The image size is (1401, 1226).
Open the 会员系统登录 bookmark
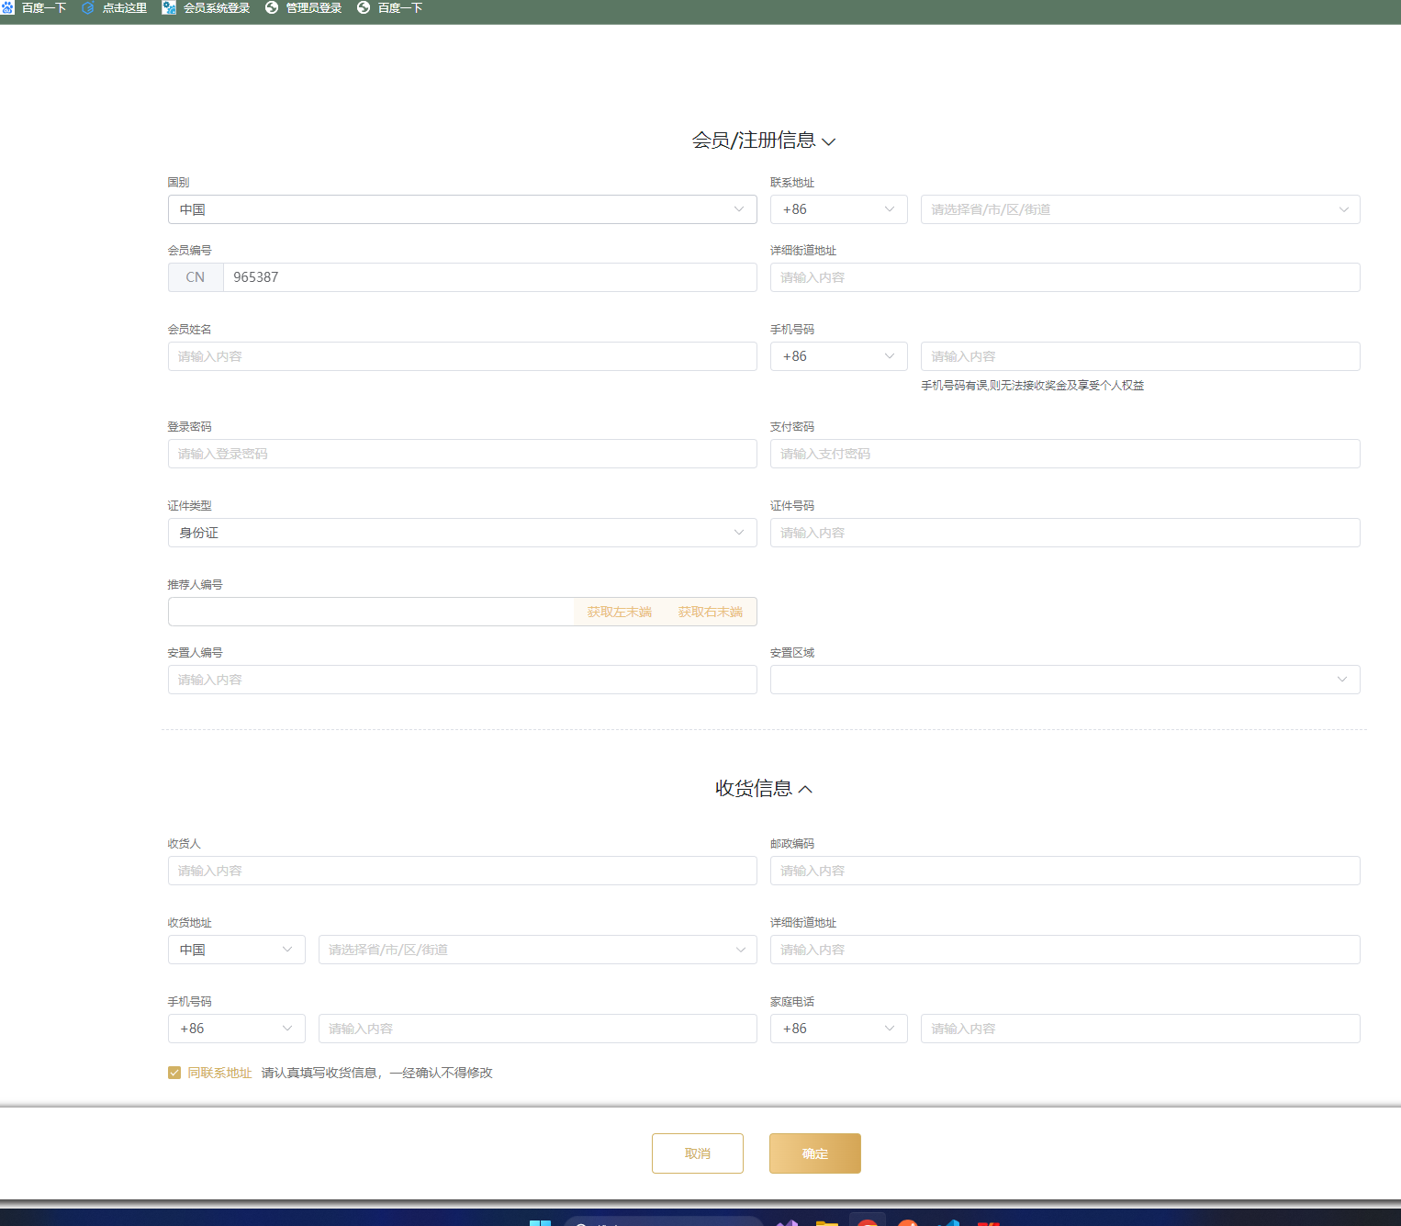pyautogui.click(x=207, y=8)
